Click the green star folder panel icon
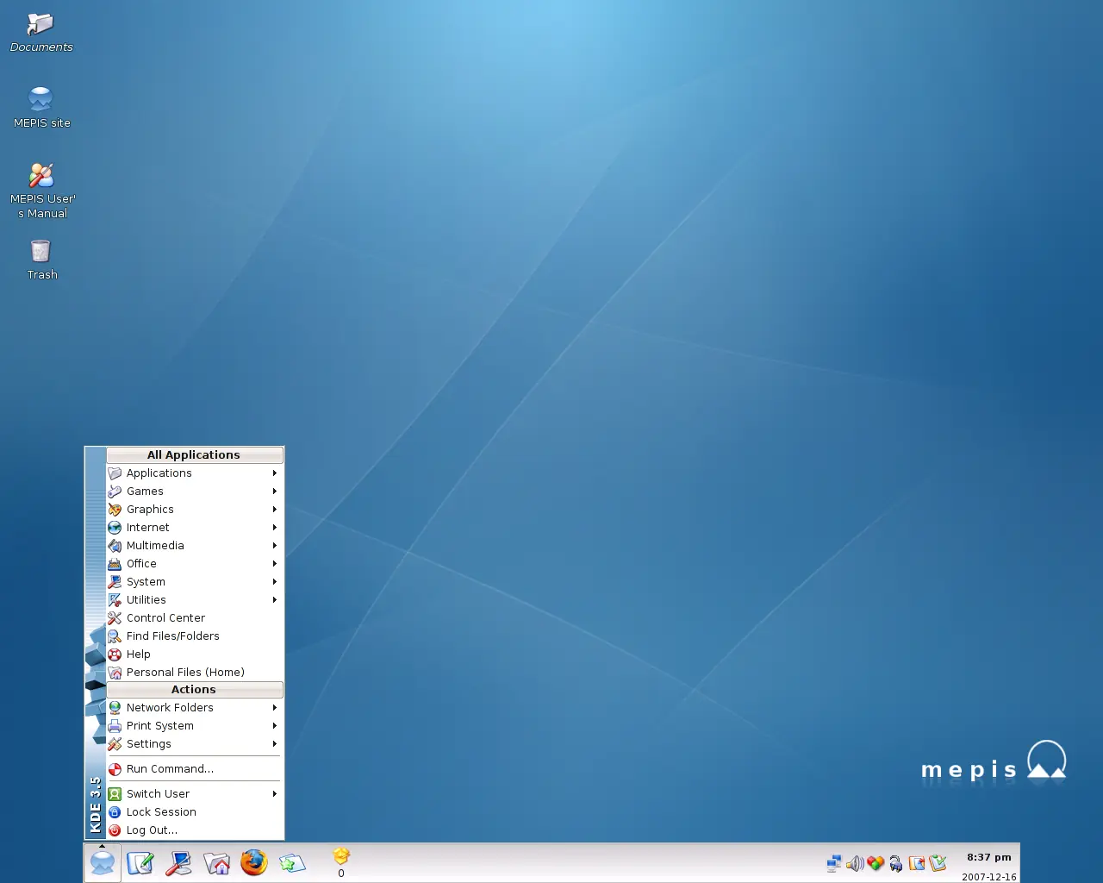This screenshot has width=1103, height=883. 292,862
